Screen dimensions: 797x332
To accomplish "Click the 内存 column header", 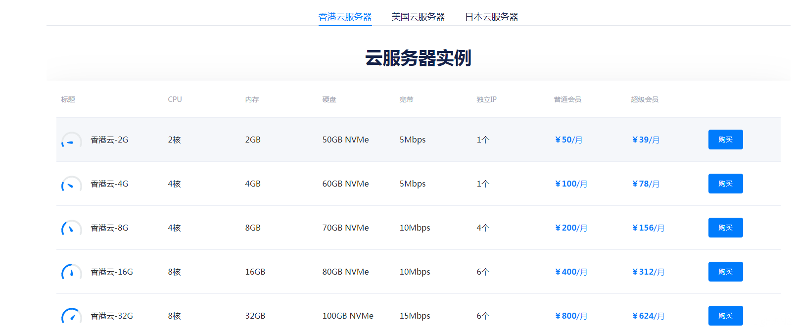I will tap(252, 99).
